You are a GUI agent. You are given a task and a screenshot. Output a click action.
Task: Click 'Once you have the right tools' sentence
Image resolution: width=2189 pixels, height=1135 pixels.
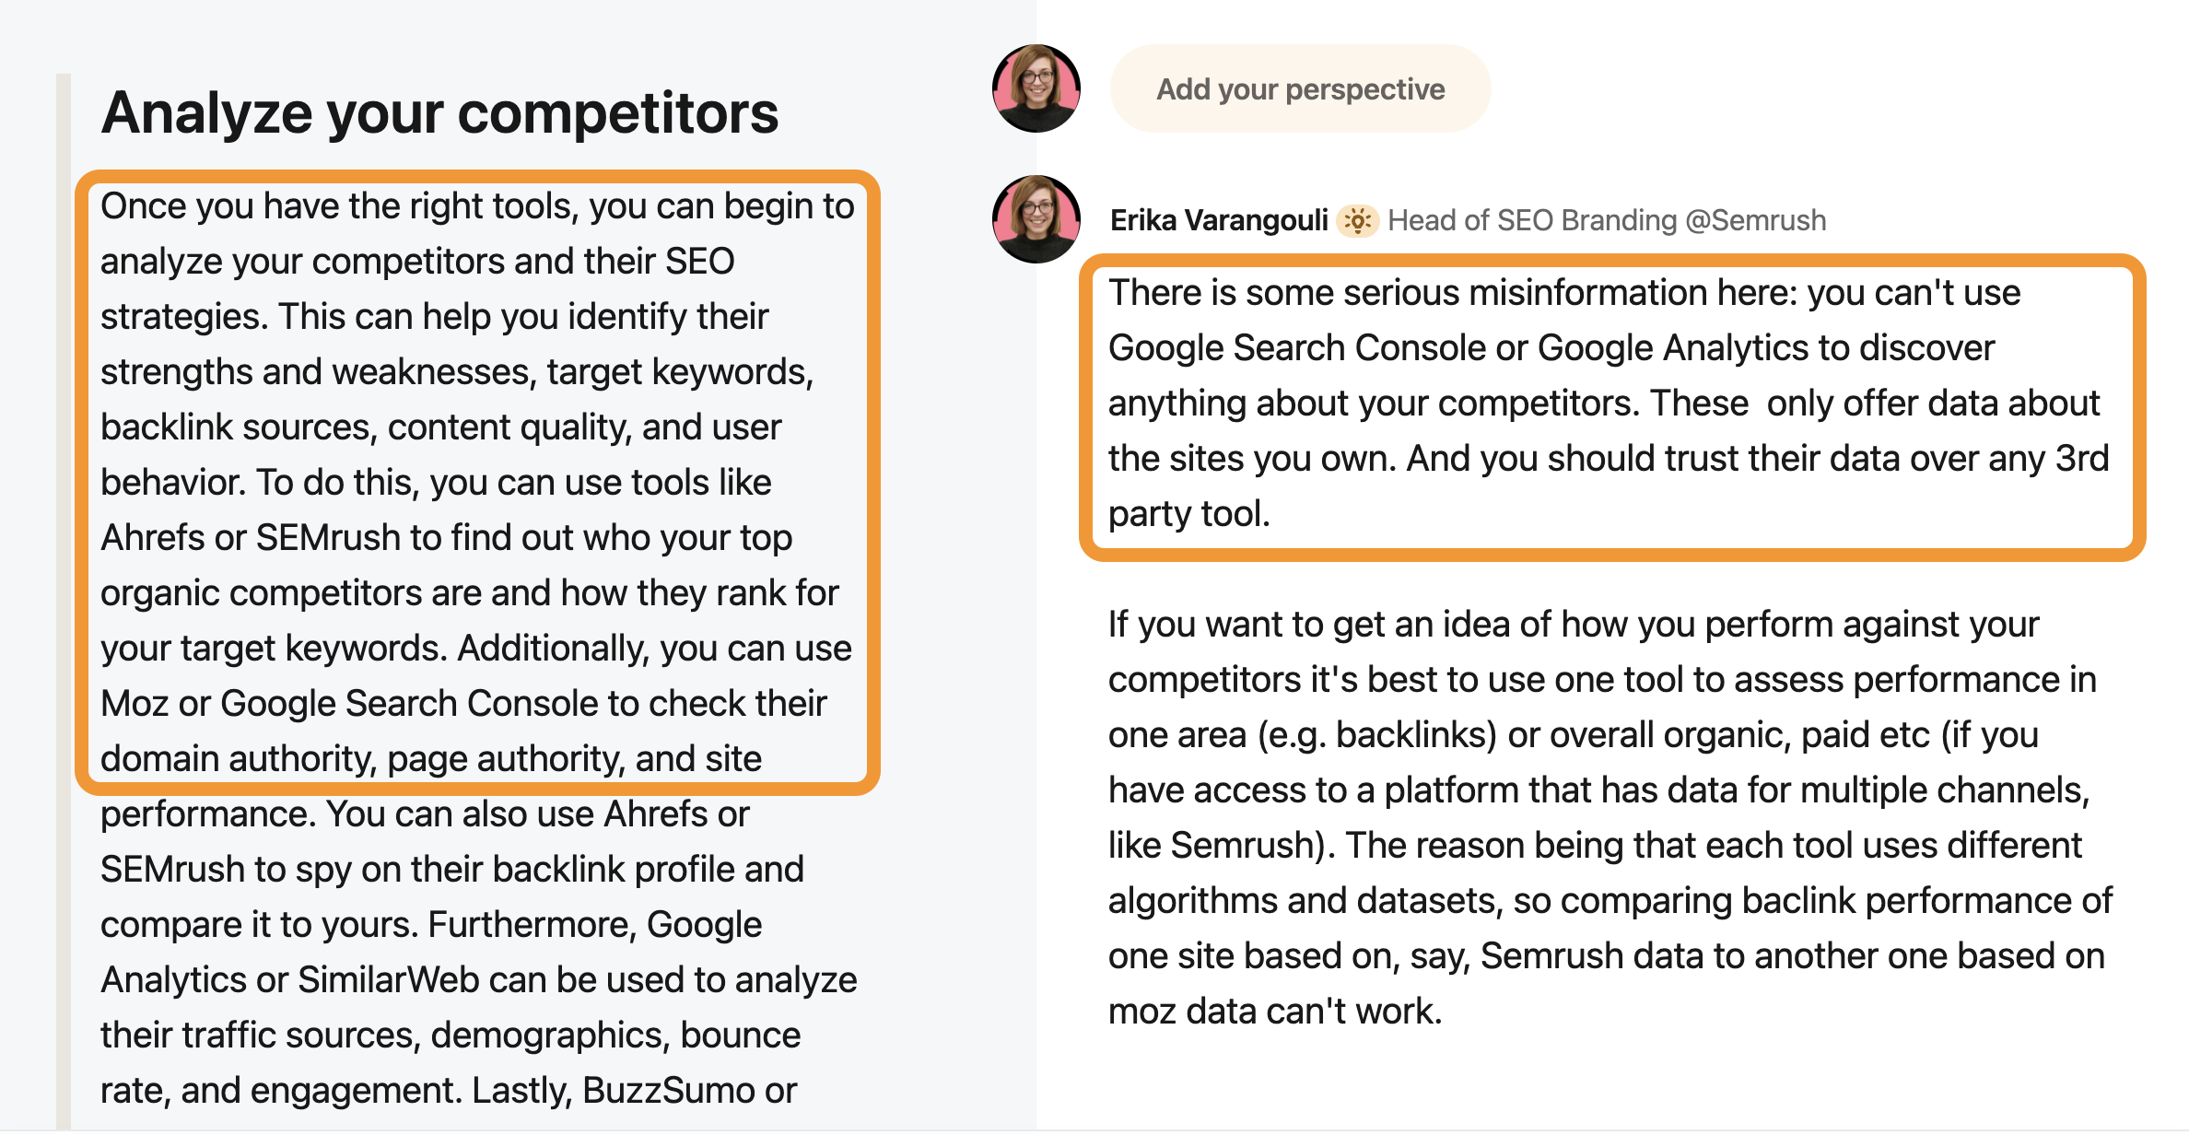(339, 206)
